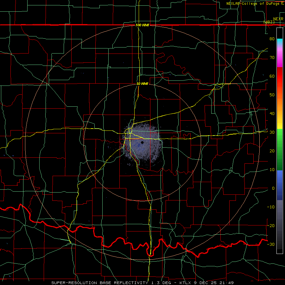
Task: Click the '[dBZ]' units label
Action: (x=269, y=22)
